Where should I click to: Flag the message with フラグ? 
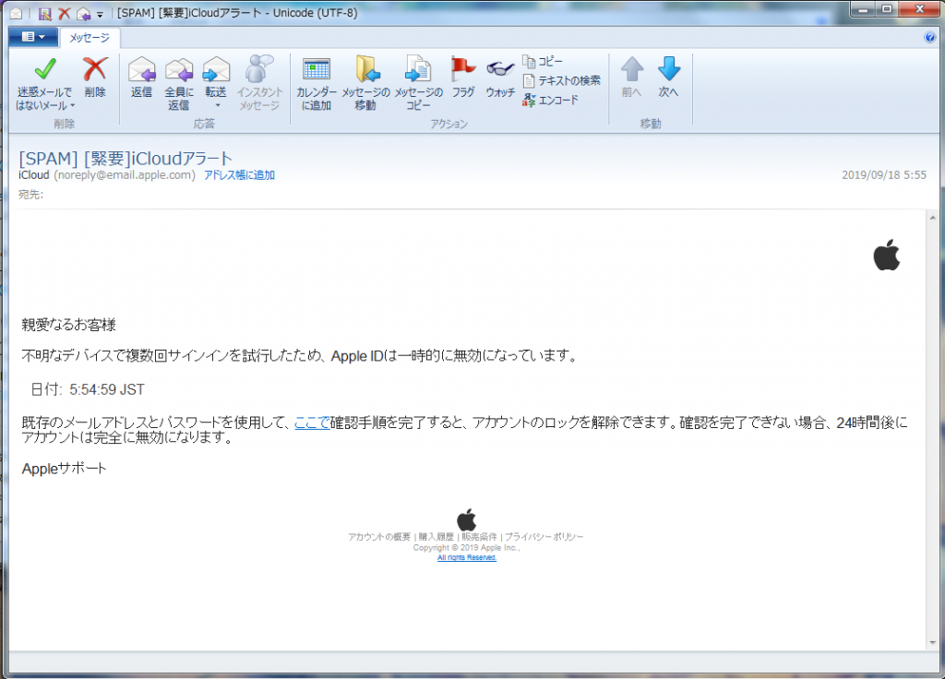tap(463, 77)
